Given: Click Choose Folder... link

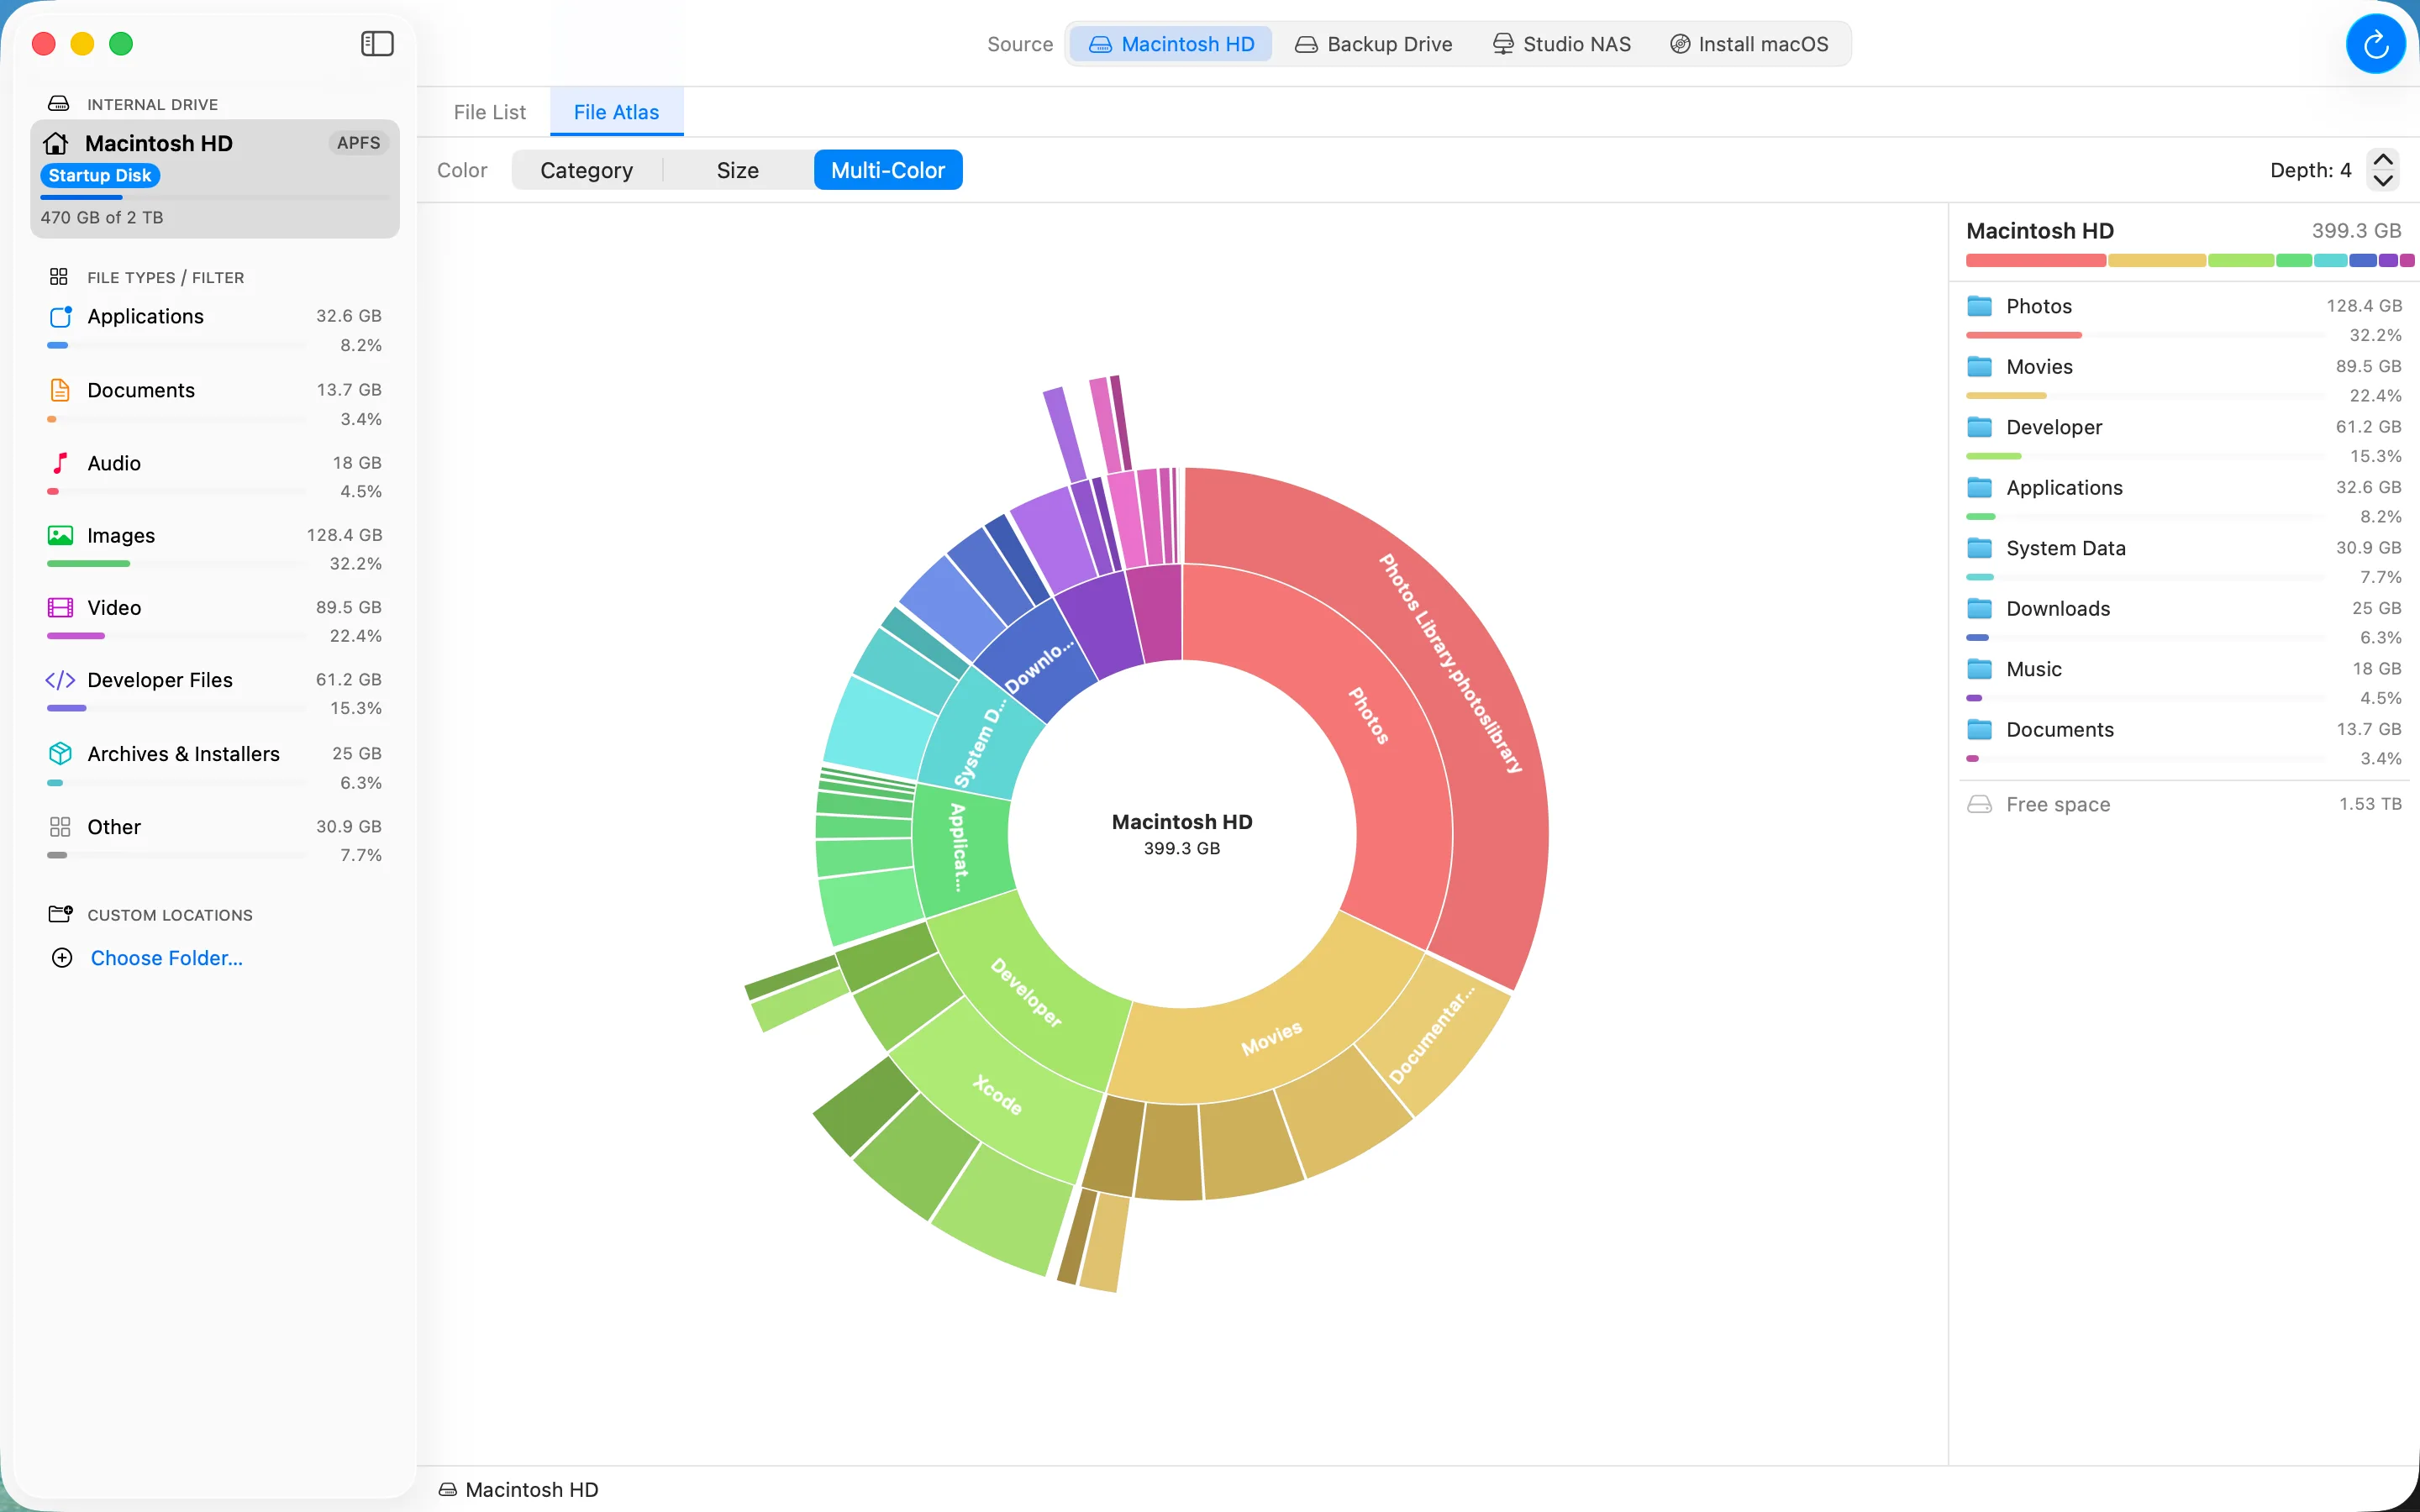Looking at the screenshot, I should tap(167, 958).
